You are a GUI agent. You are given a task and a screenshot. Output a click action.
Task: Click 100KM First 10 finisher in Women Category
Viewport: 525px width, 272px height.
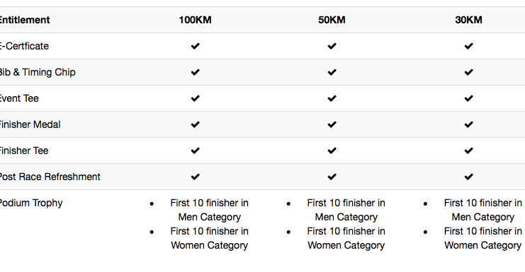(209, 238)
